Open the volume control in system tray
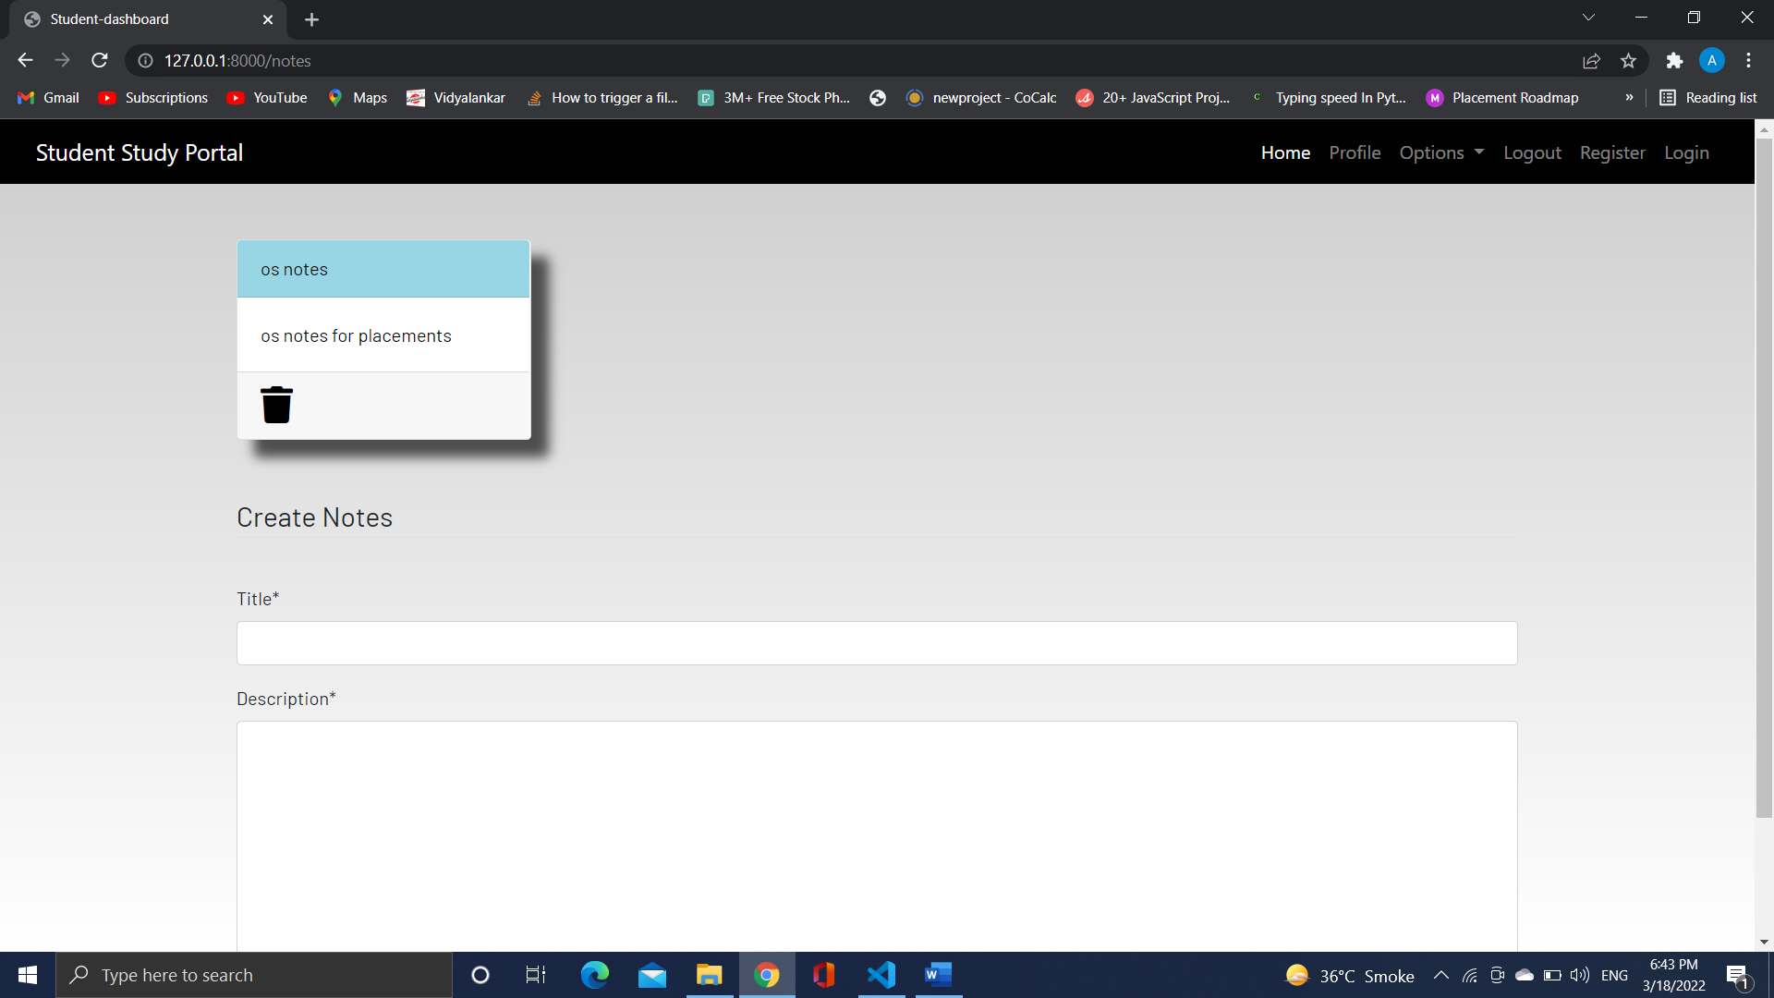This screenshot has width=1774, height=998. [1580, 975]
